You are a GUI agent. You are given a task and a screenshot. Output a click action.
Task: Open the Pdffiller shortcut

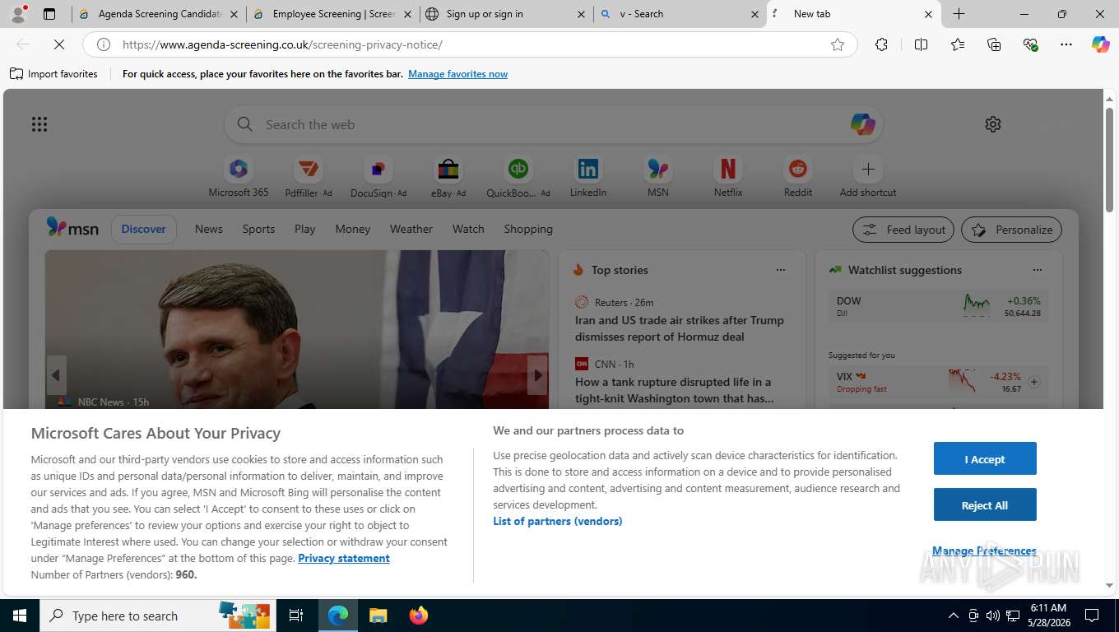tap(309, 177)
